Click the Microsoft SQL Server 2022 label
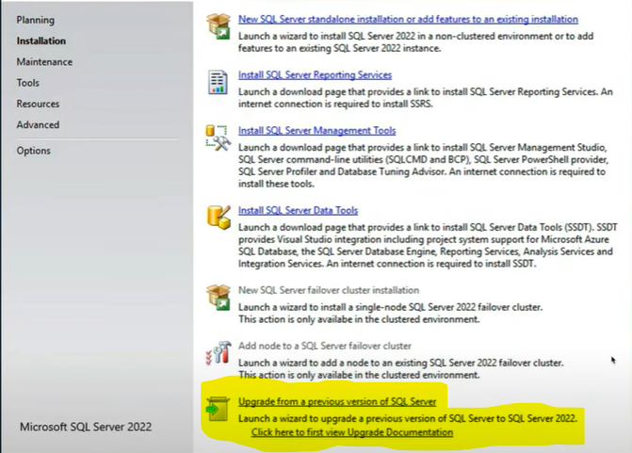The image size is (632, 453). [86, 427]
